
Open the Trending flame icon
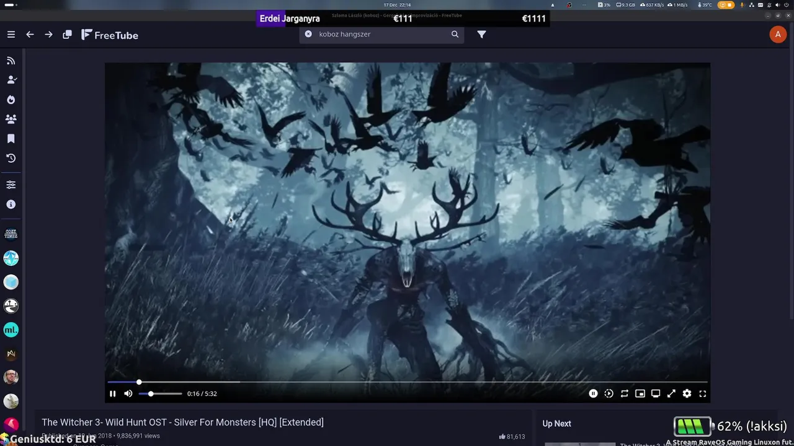click(x=11, y=99)
